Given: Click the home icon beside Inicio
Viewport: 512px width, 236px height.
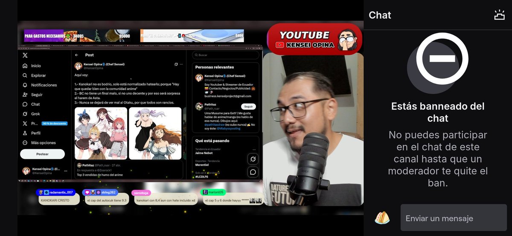Looking at the screenshot, I should click(x=25, y=66).
